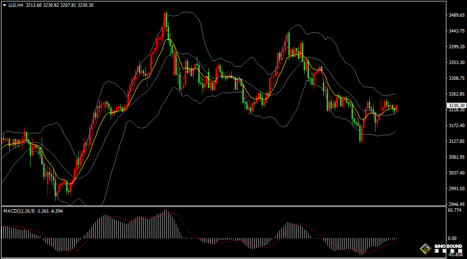Viewport: 467px width, 259px height.
Task: Click the Sino Sound diamond logo
Action: 424,248
